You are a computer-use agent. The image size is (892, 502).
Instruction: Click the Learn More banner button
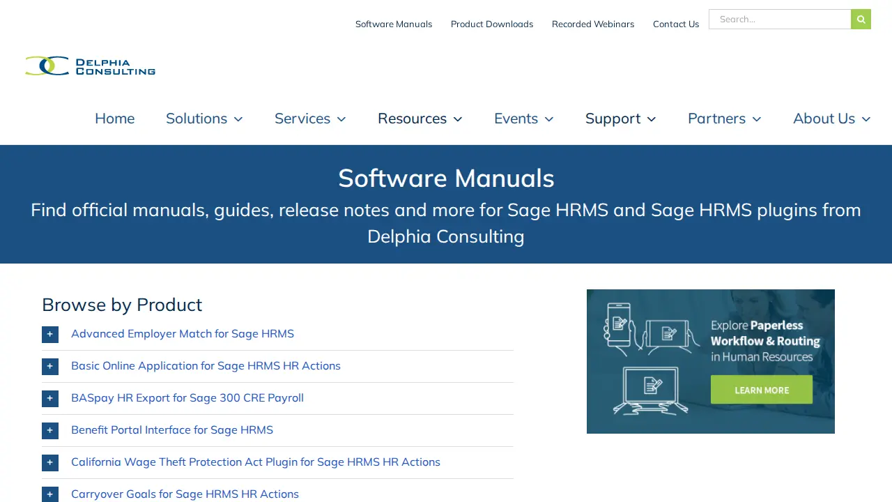point(762,390)
